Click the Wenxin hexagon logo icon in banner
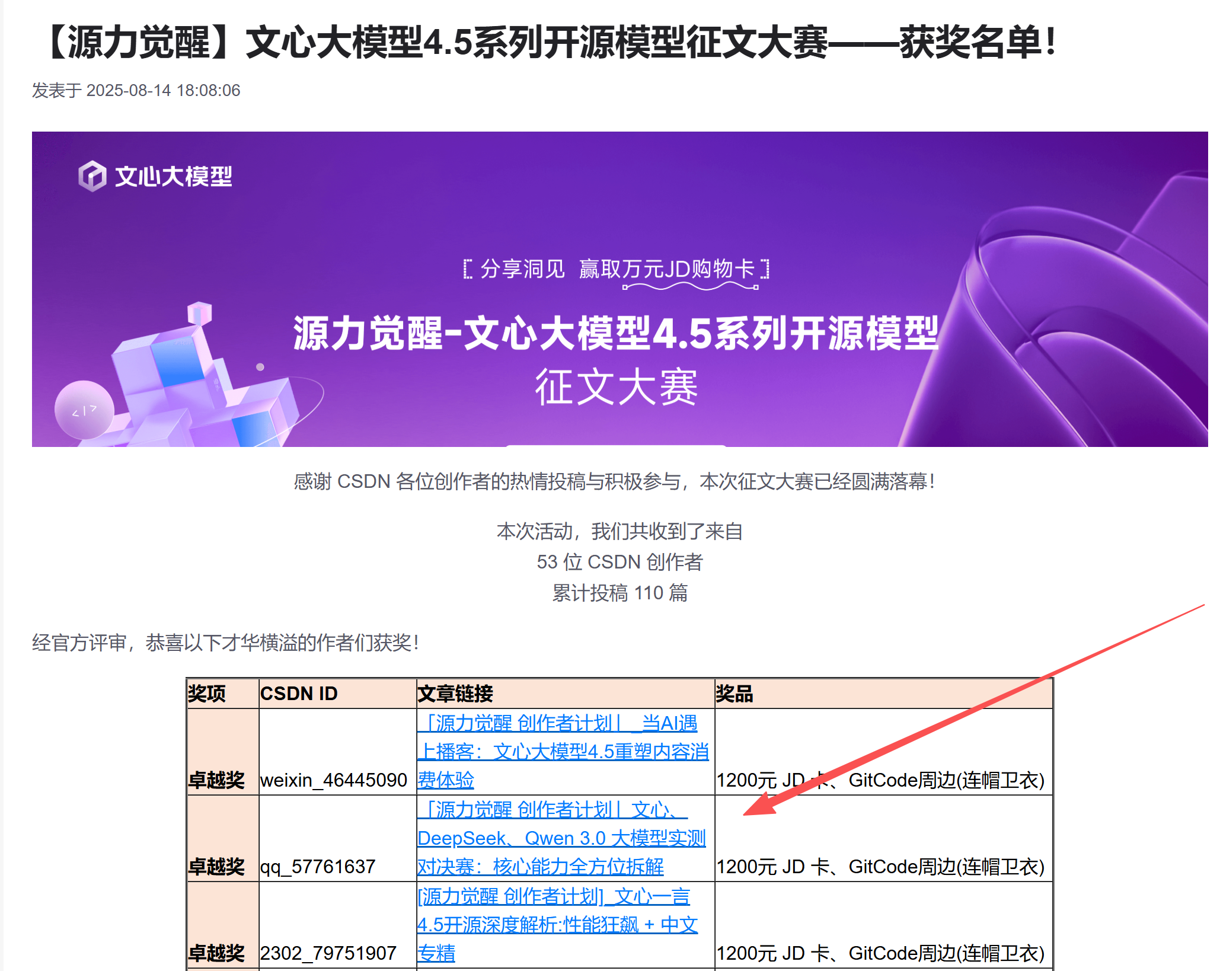The image size is (1220, 971). [92, 176]
